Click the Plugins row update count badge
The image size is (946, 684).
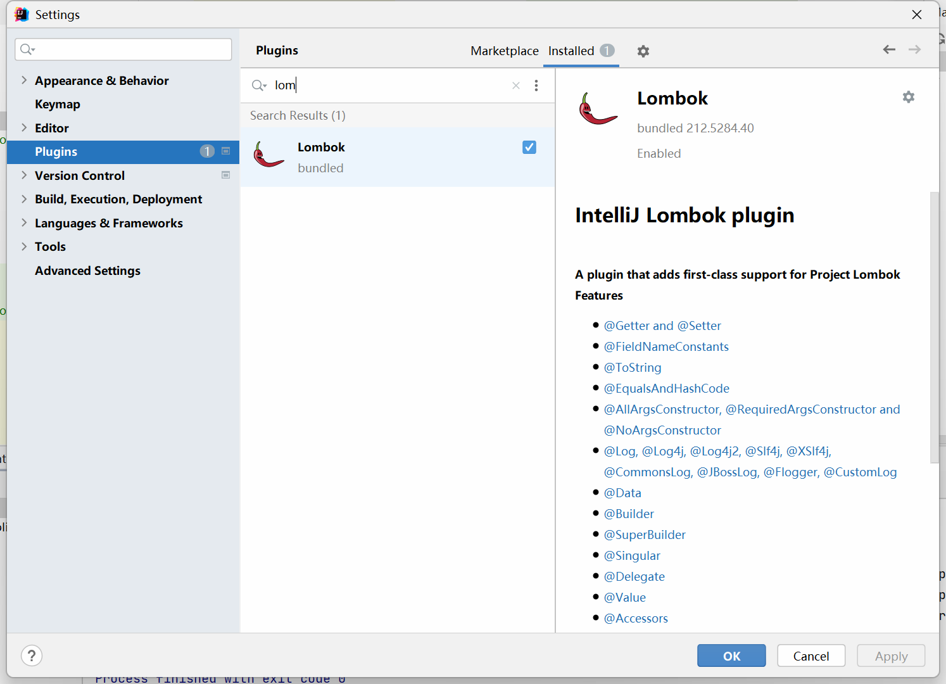[x=207, y=151]
